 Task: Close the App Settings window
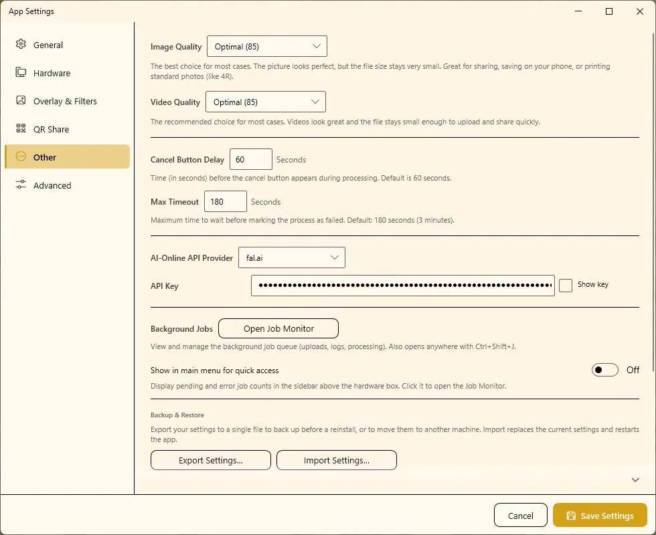[x=640, y=11]
